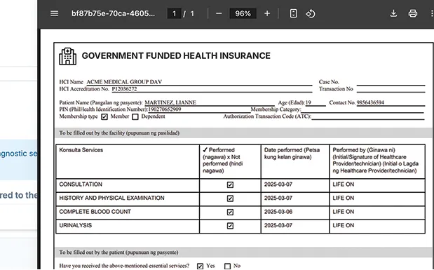The height and width of the screenshot is (270, 434).
Task: Download the PDF file
Action: [x=393, y=13]
